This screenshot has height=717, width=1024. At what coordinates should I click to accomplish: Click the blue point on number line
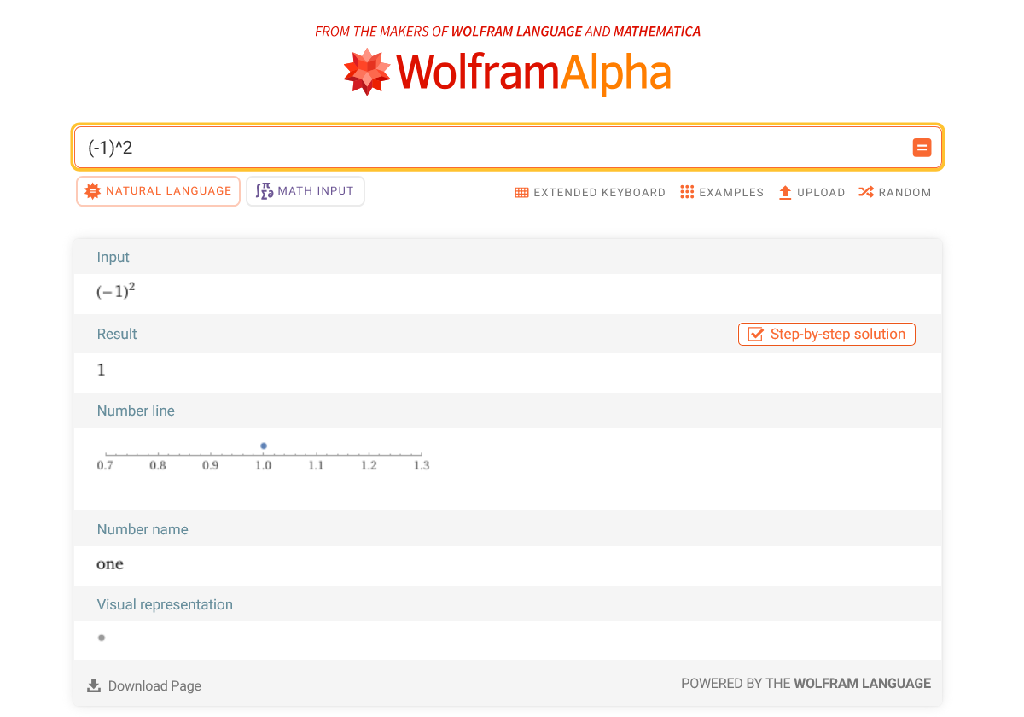[264, 446]
